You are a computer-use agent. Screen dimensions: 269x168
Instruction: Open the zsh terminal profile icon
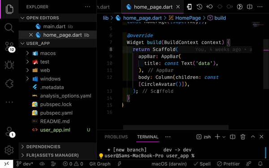tap(199, 137)
